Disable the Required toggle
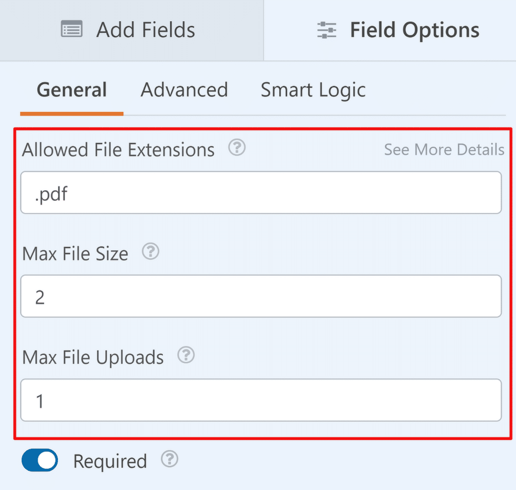Image resolution: width=516 pixels, height=490 pixels. coord(39,460)
